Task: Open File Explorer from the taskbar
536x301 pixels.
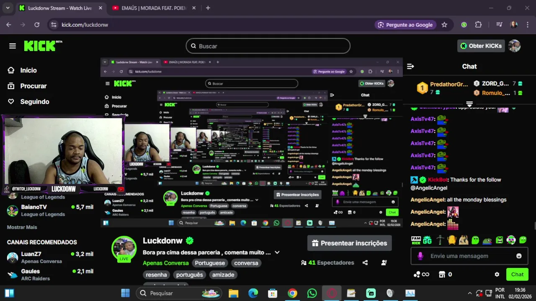Action: tap(233, 293)
